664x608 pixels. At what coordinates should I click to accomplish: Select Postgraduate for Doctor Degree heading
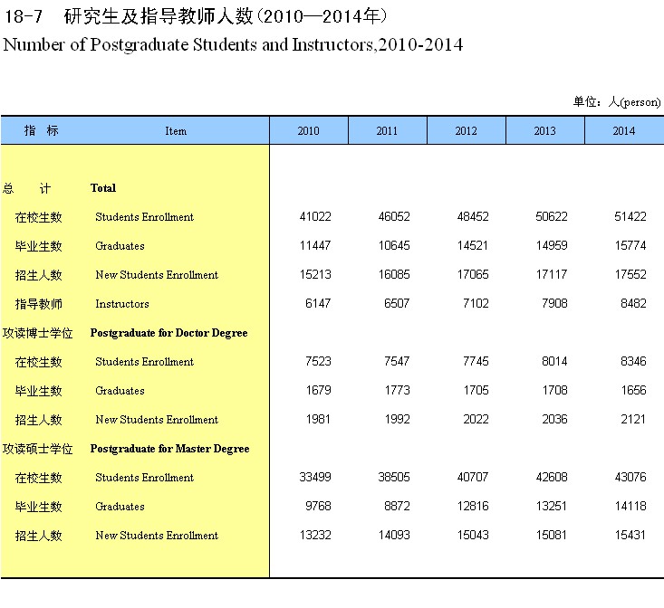click(168, 333)
